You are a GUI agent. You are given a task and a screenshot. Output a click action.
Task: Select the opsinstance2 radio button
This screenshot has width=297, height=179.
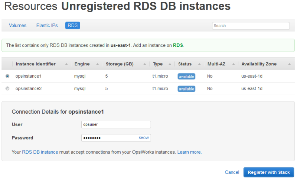(x=7, y=88)
